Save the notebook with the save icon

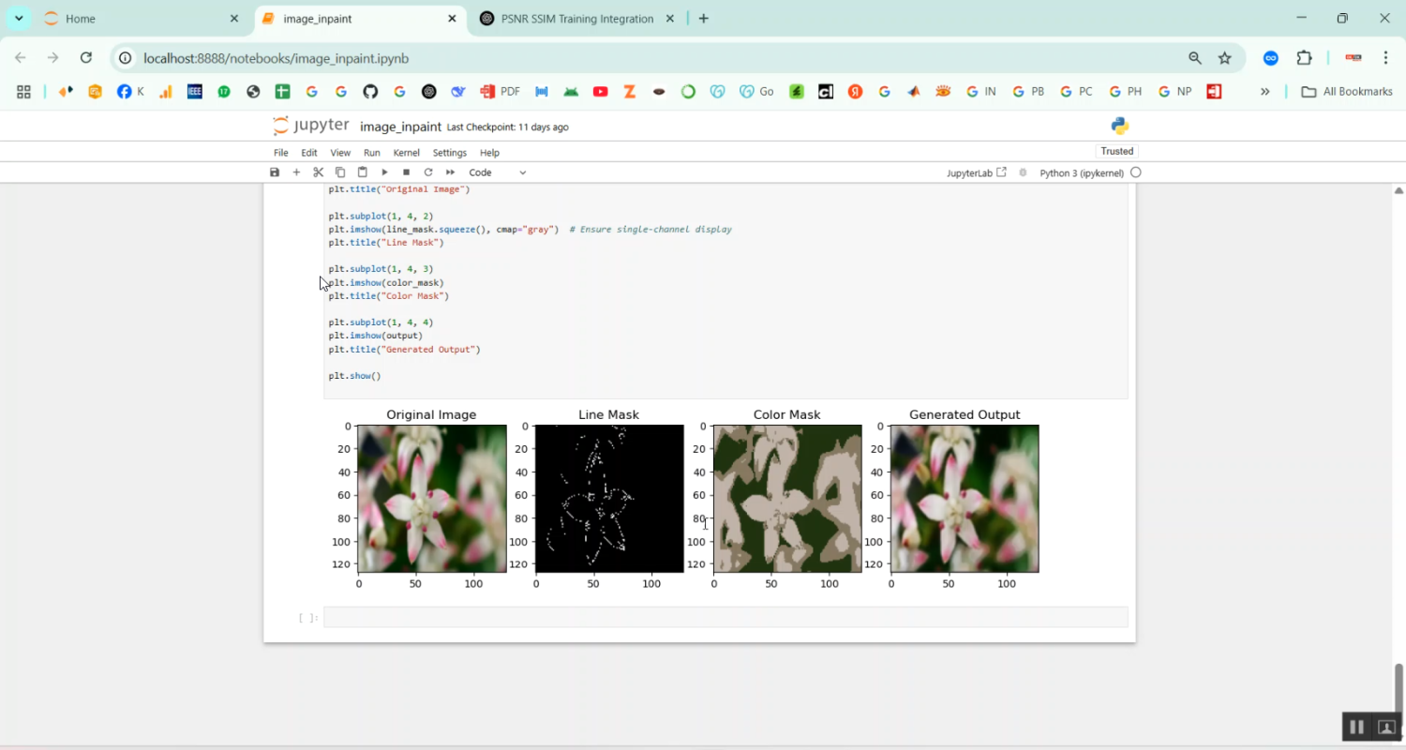(x=275, y=172)
